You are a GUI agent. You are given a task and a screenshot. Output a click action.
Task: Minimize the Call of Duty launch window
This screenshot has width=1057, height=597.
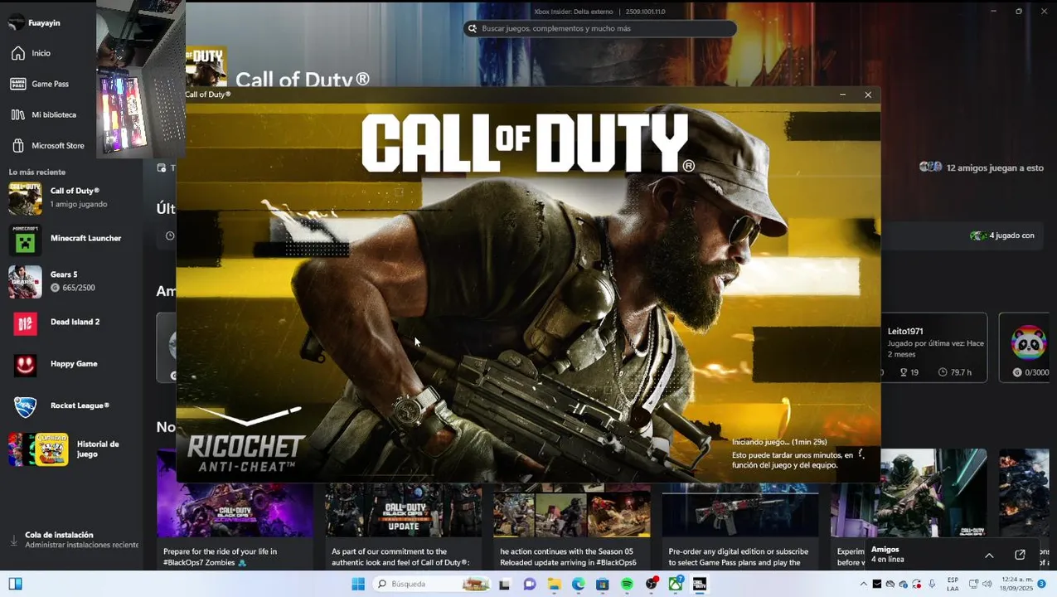pos(842,95)
